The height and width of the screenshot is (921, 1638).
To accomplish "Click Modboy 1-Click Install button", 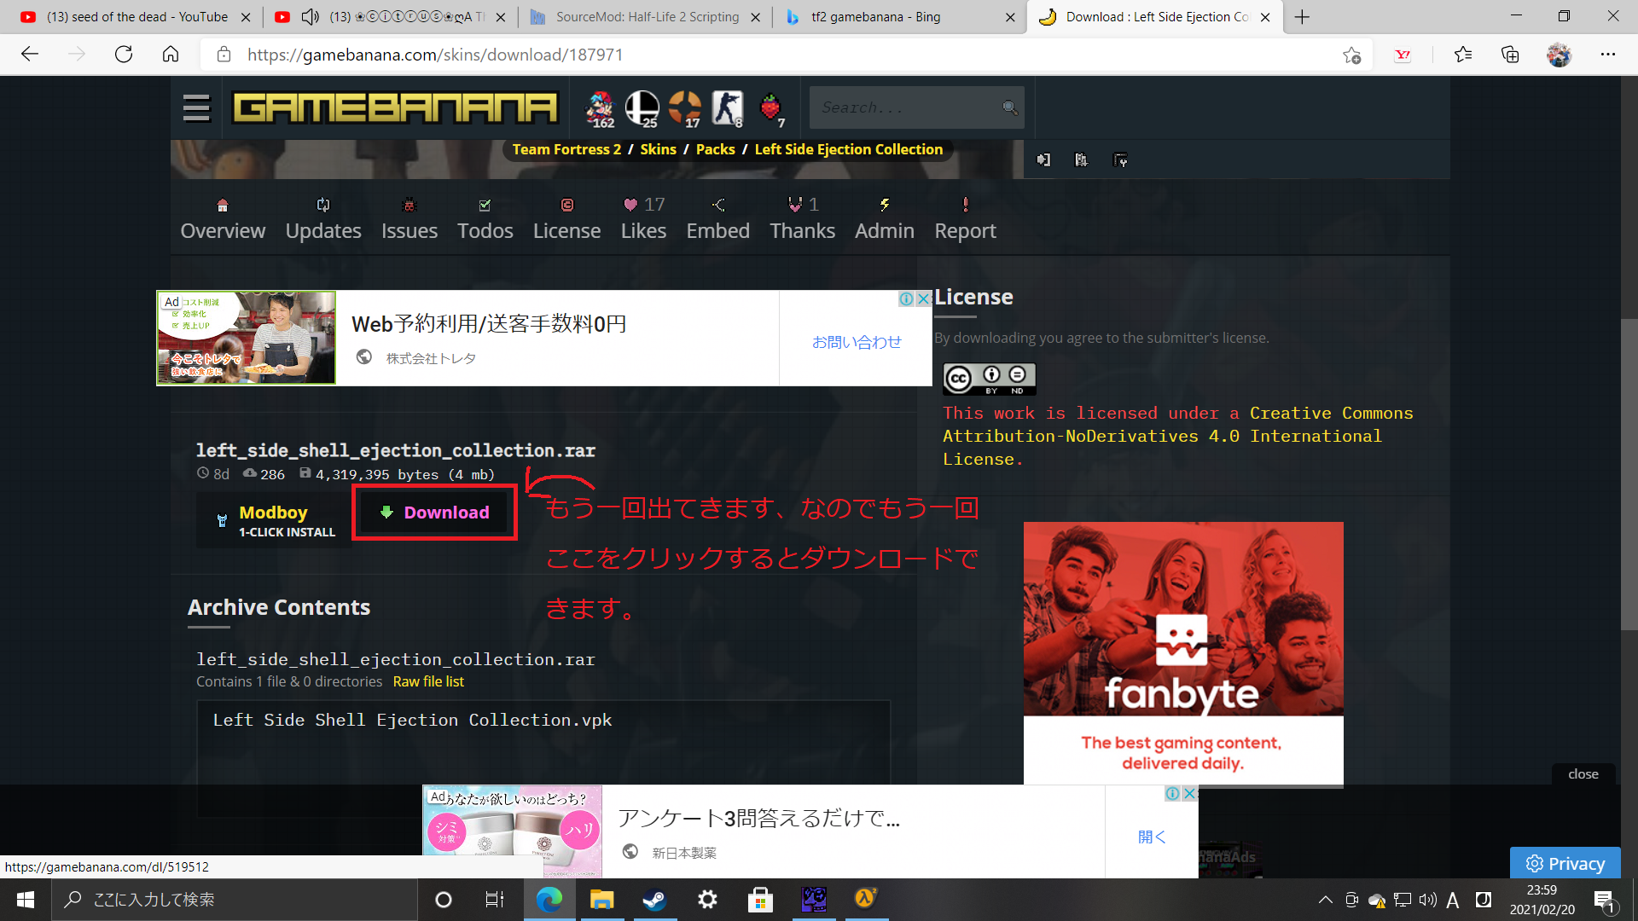I will tap(275, 520).
